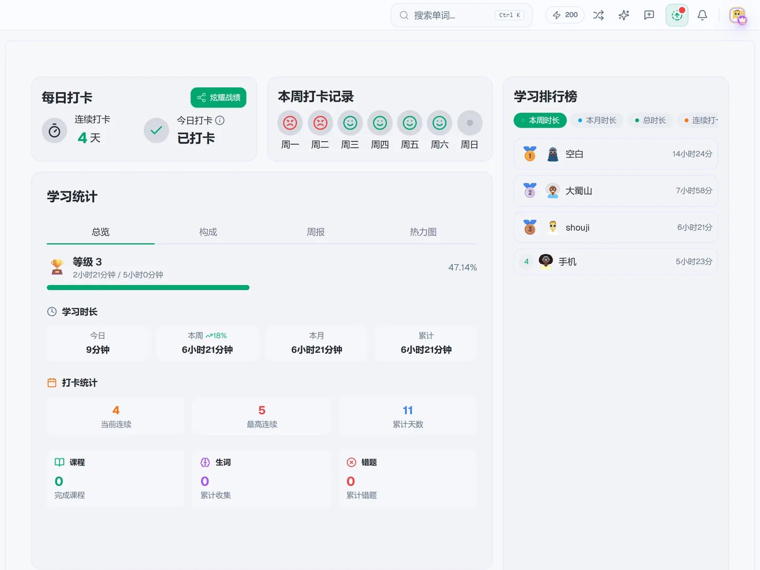The width and height of the screenshot is (760, 570).
Task: Click the checkmark icon for 已打卡
Action: pyautogui.click(x=156, y=131)
